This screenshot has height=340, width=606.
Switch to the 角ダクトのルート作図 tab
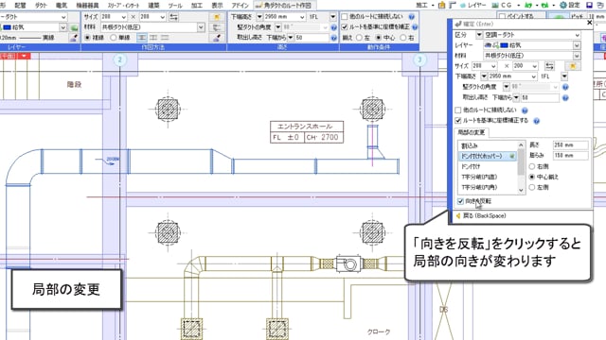285,6
